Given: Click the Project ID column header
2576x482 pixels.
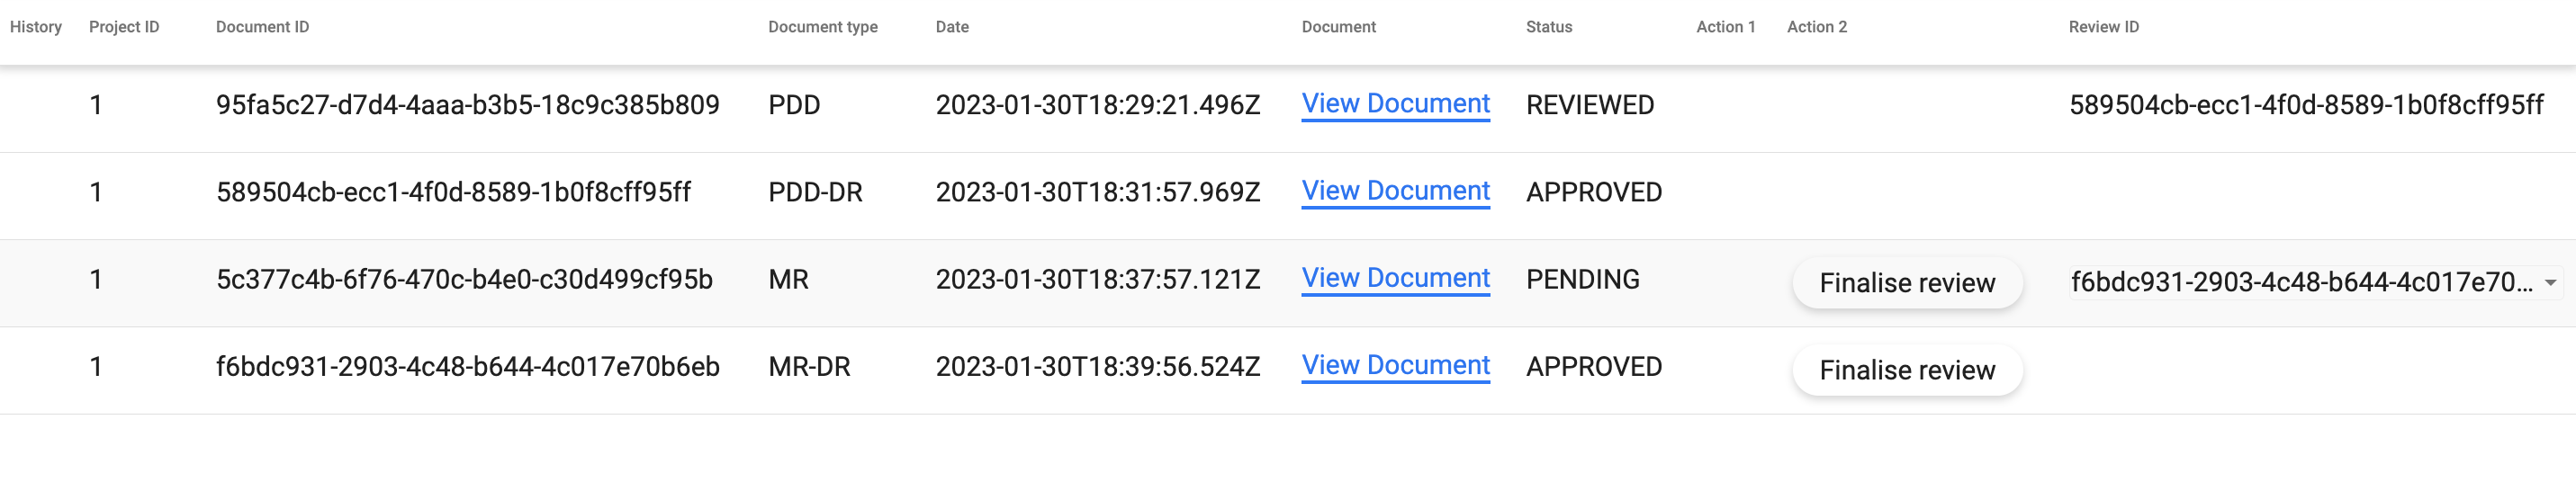Looking at the screenshot, I should [124, 27].
